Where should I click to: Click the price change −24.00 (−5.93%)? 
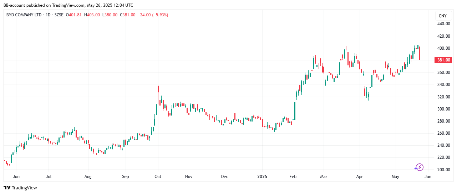[153, 15]
